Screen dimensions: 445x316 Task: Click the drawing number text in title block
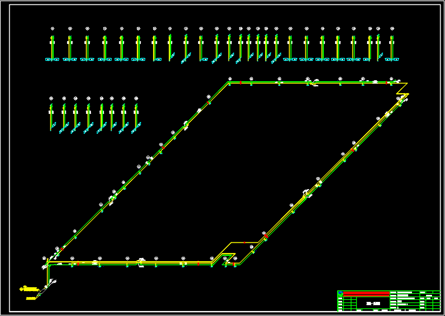point(372,304)
